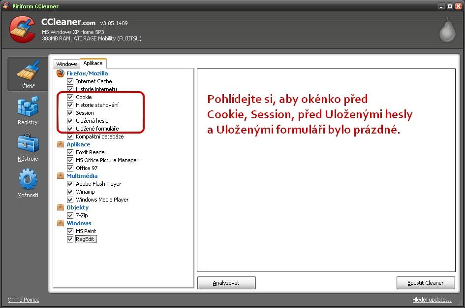This screenshot has height=308, width=465.
Task: Open the Online Pomoc link
Action: pos(24,300)
